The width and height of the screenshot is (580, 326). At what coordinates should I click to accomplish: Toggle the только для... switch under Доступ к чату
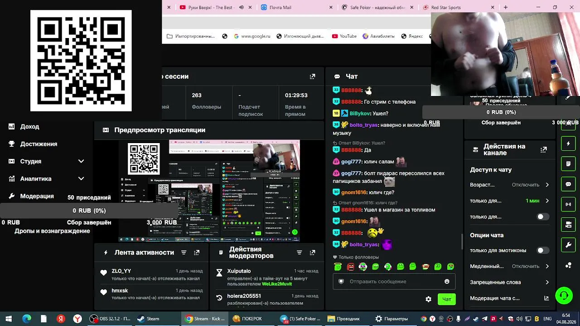543,217
